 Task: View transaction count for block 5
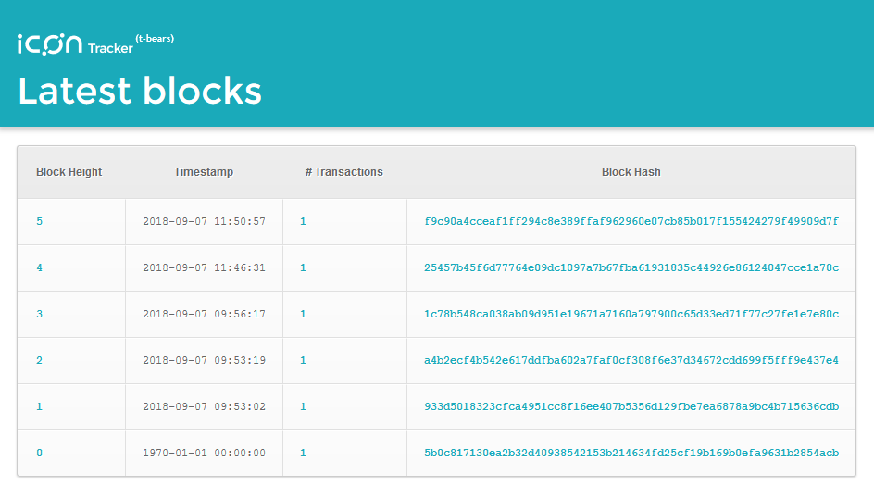pos(304,222)
